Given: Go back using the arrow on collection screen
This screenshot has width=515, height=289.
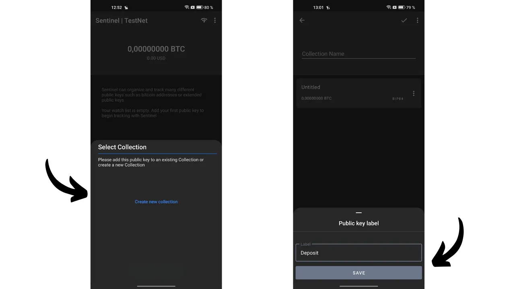Looking at the screenshot, I should (302, 20).
